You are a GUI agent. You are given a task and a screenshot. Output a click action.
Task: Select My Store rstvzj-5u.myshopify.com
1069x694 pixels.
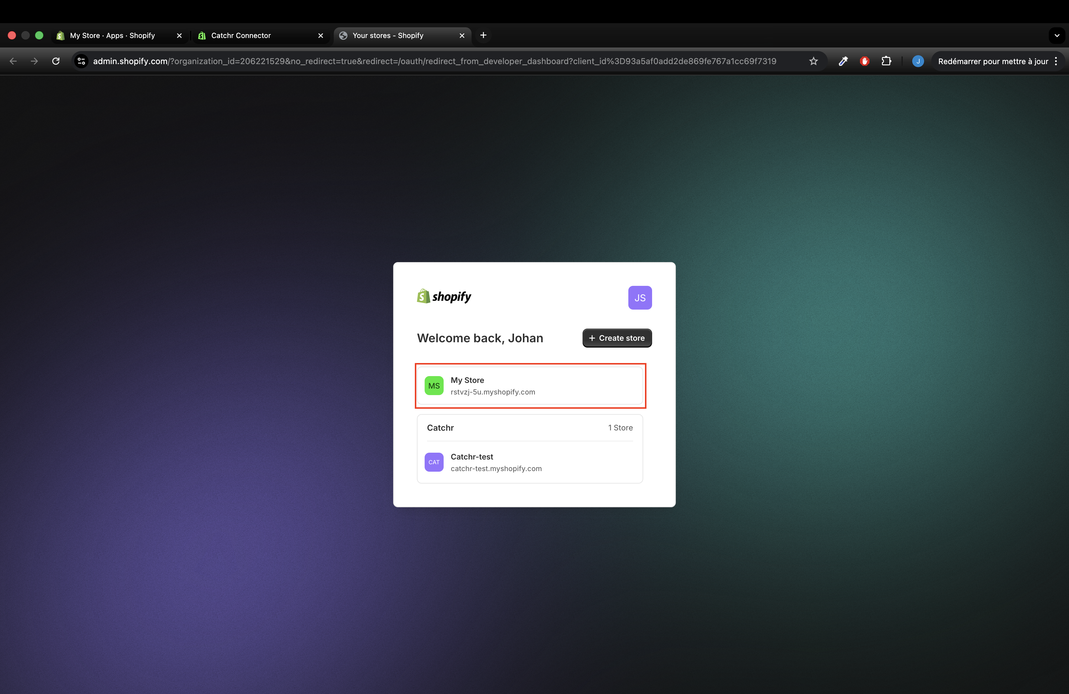pos(530,386)
